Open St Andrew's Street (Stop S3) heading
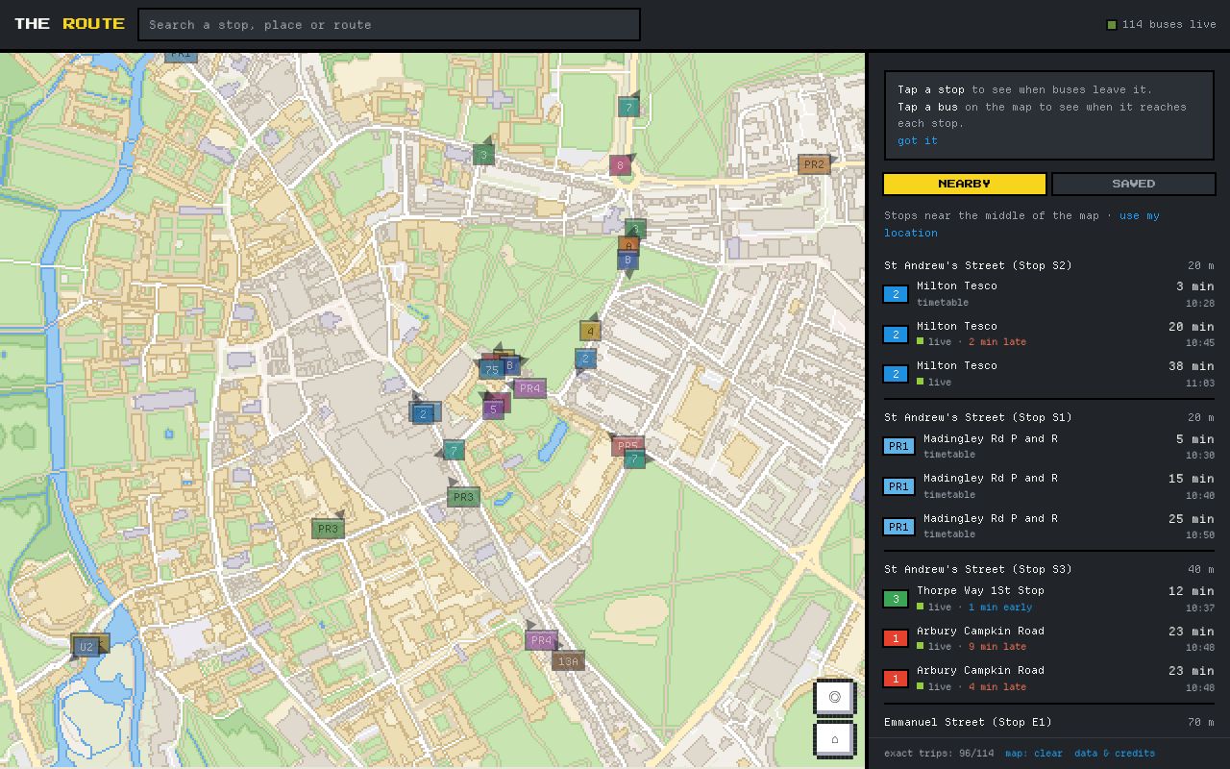Viewport: 1230px width, 769px height. (978, 569)
